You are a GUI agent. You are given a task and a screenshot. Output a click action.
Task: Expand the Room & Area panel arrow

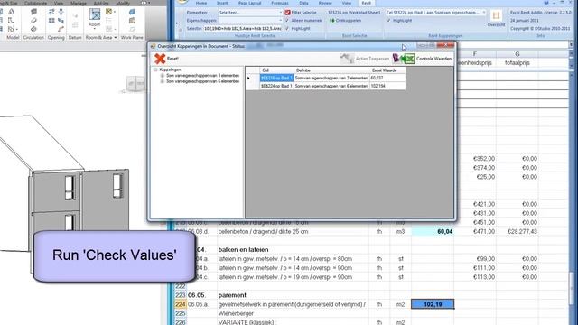116,38
